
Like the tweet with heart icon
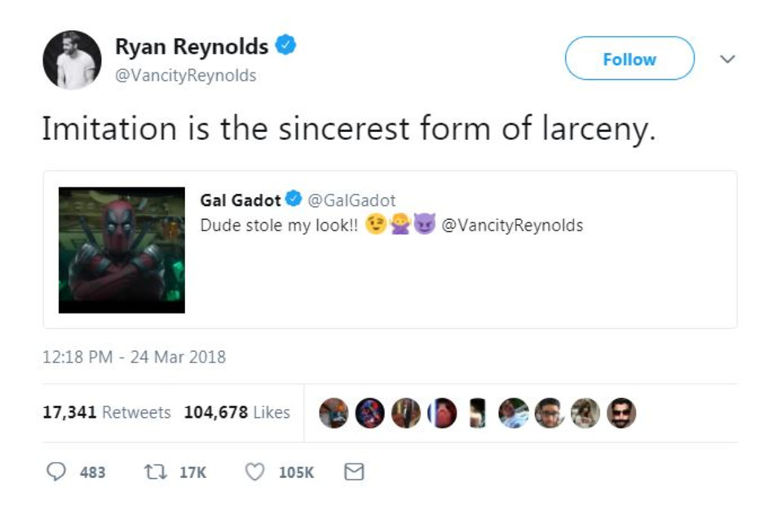coord(255,472)
